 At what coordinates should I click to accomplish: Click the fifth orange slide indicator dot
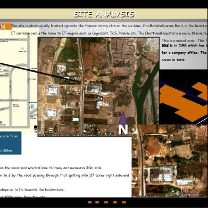click(x=124, y=202)
